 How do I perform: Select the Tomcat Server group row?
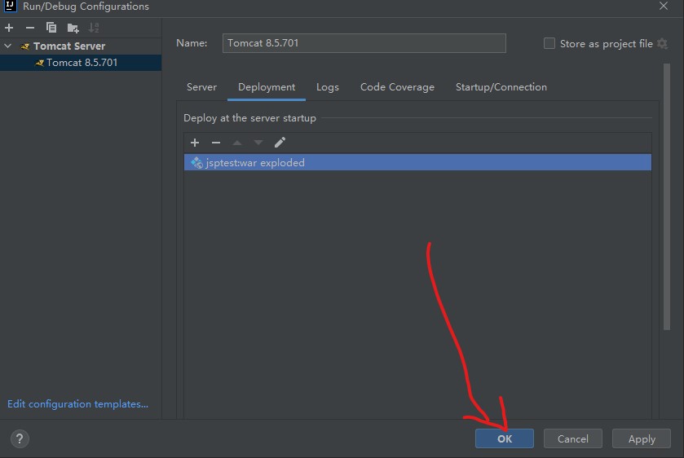[x=81, y=46]
